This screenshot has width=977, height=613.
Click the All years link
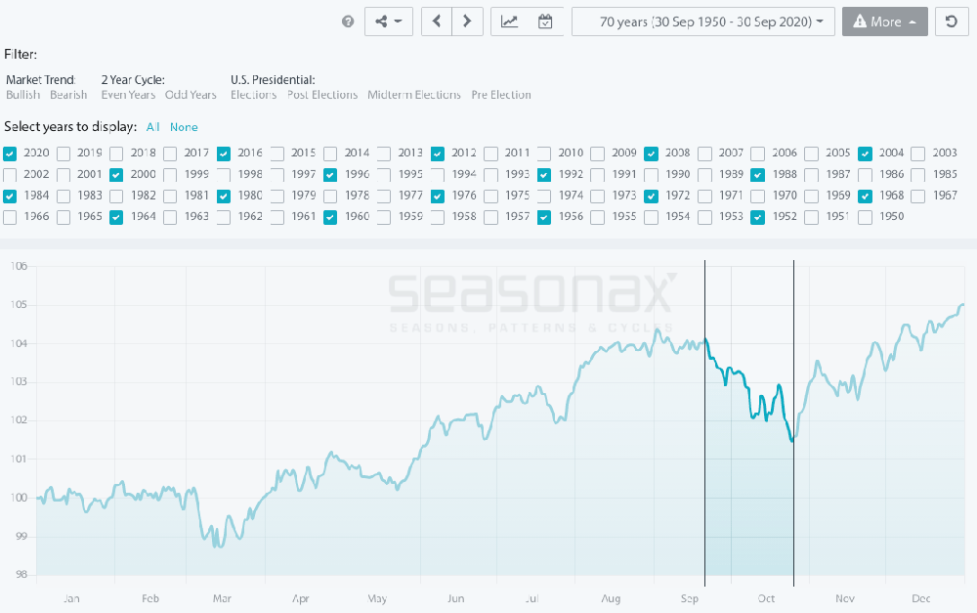pyautogui.click(x=153, y=127)
